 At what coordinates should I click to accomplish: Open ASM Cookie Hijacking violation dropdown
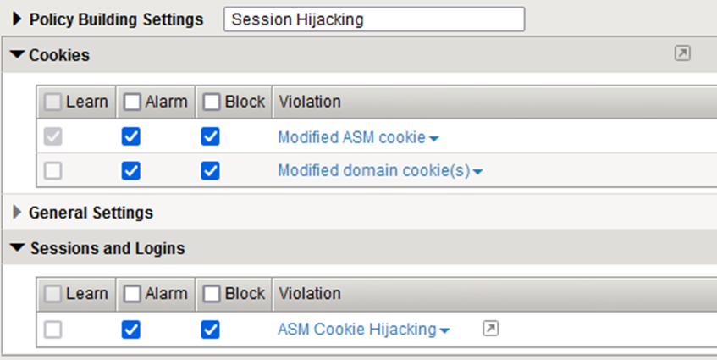[445, 330]
